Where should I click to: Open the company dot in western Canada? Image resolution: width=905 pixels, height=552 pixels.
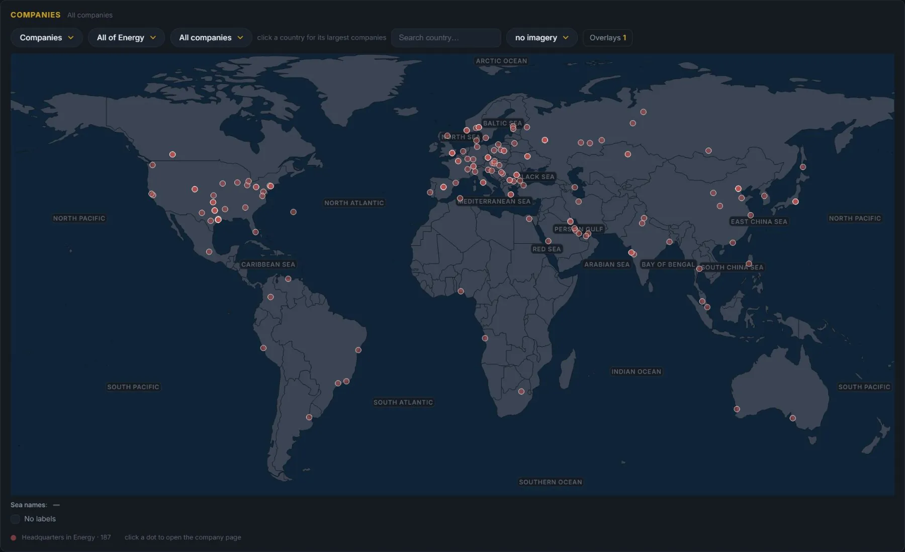click(172, 154)
